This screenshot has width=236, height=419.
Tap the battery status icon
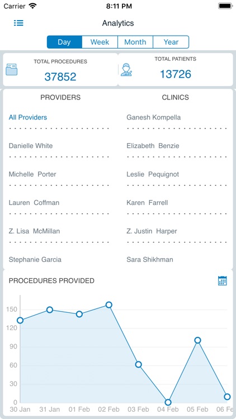click(x=225, y=6)
